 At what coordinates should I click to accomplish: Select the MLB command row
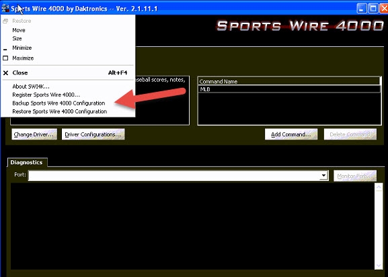[x=289, y=89]
